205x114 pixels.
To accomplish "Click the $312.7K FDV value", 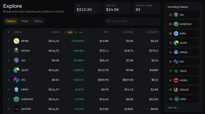I will coord(103,70).
